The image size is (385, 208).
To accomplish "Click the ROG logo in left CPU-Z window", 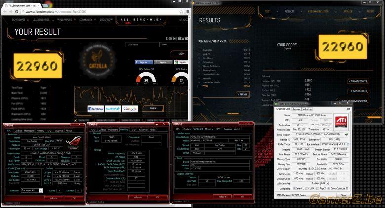I will pos(73,143).
